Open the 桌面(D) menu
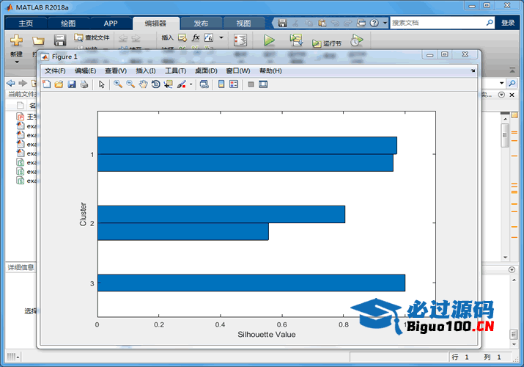524x367 pixels. [206, 71]
